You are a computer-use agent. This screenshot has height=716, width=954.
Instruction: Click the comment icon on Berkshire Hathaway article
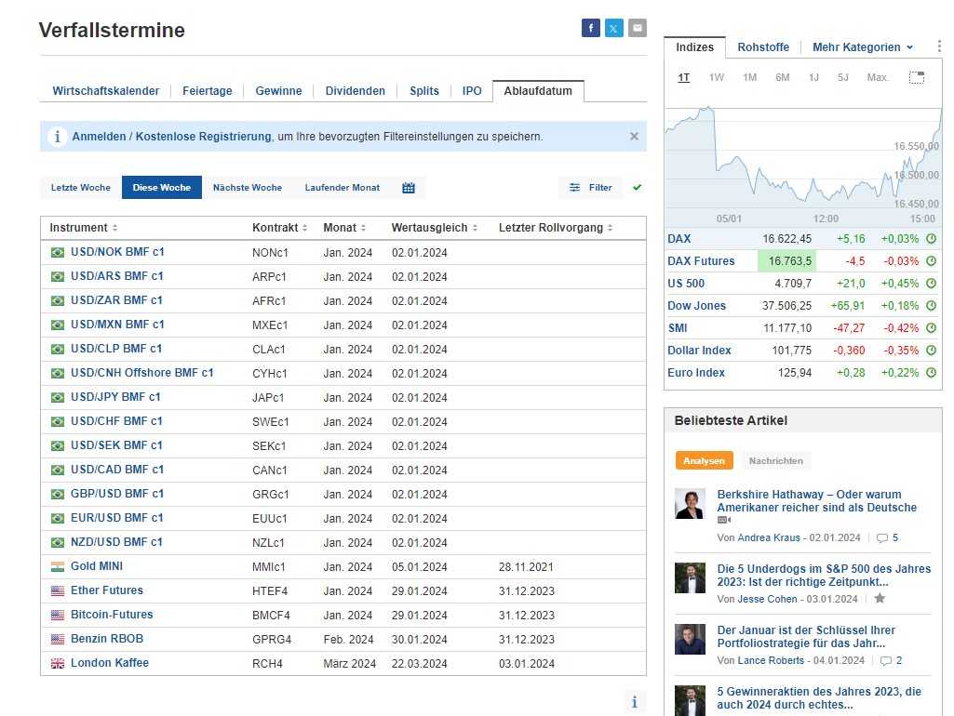881,537
